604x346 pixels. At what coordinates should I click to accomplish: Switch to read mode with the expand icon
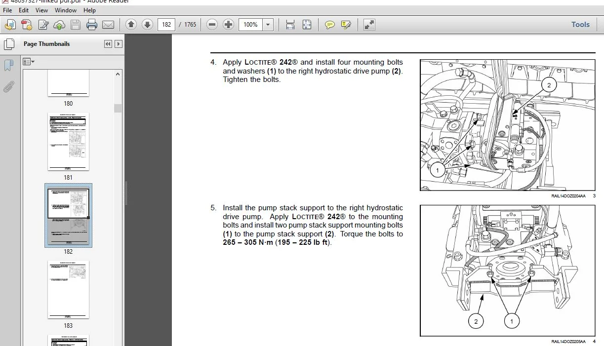click(369, 25)
